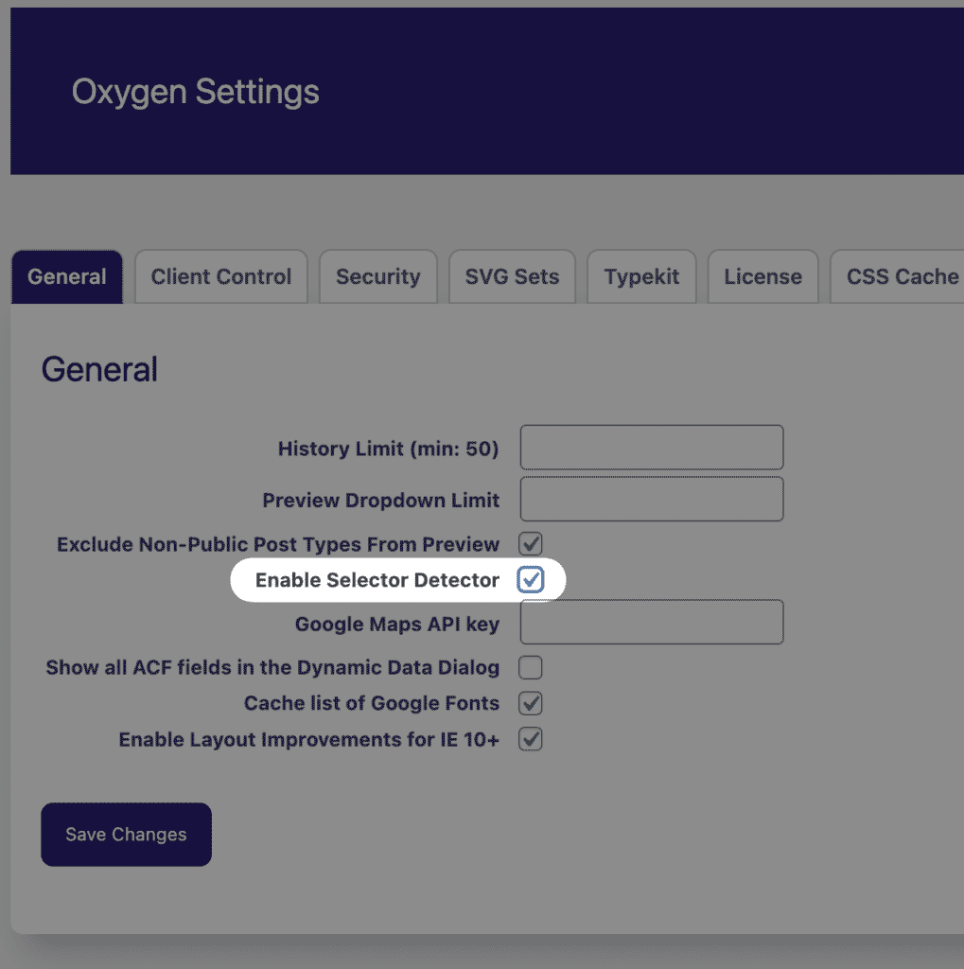Click the History Limit input field
This screenshot has height=969, width=964.
coord(652,448)
